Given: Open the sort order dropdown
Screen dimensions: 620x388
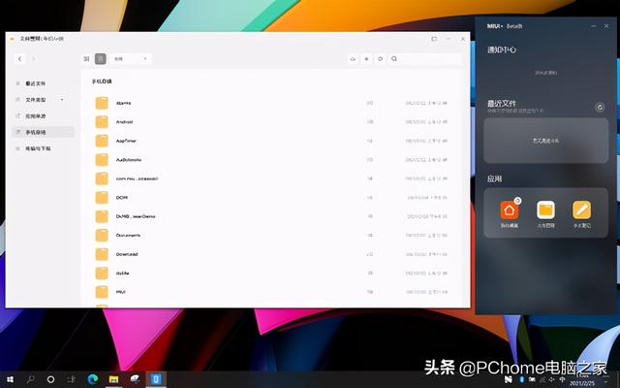Looking at the screenshot, I should click(x=131, y=59).
